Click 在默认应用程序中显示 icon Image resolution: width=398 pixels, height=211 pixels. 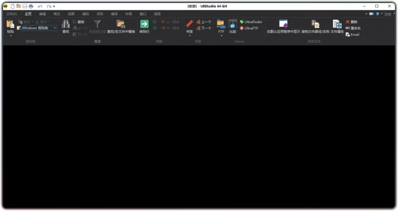[x=283, y=24]
